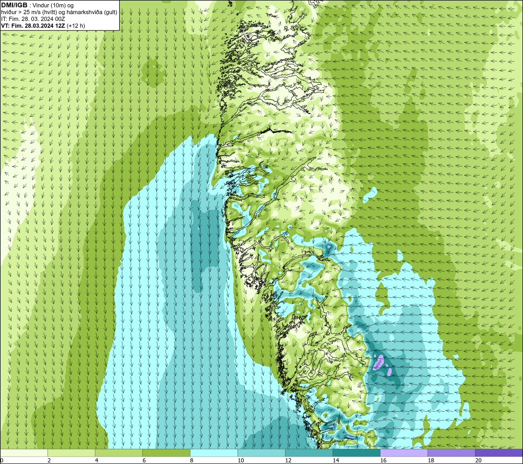
Task: Click the '8' wind scale label
Action: [x=191, y=461]
